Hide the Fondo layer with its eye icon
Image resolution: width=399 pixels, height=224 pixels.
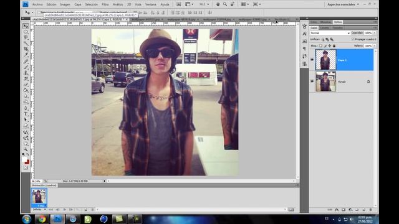(x=312, y=82)
